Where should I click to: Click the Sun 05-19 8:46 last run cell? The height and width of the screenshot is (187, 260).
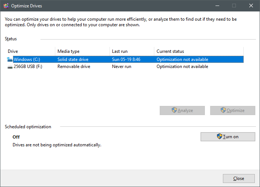[x=126, y=59]
